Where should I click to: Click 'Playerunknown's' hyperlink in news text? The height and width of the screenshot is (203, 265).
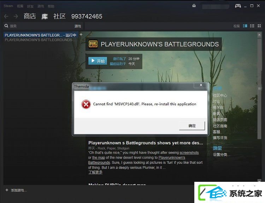(172, 157)
